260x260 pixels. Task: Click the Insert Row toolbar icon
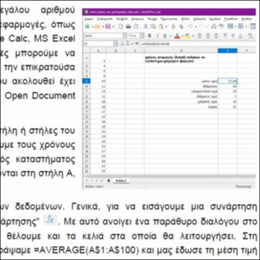pos(230,27)
